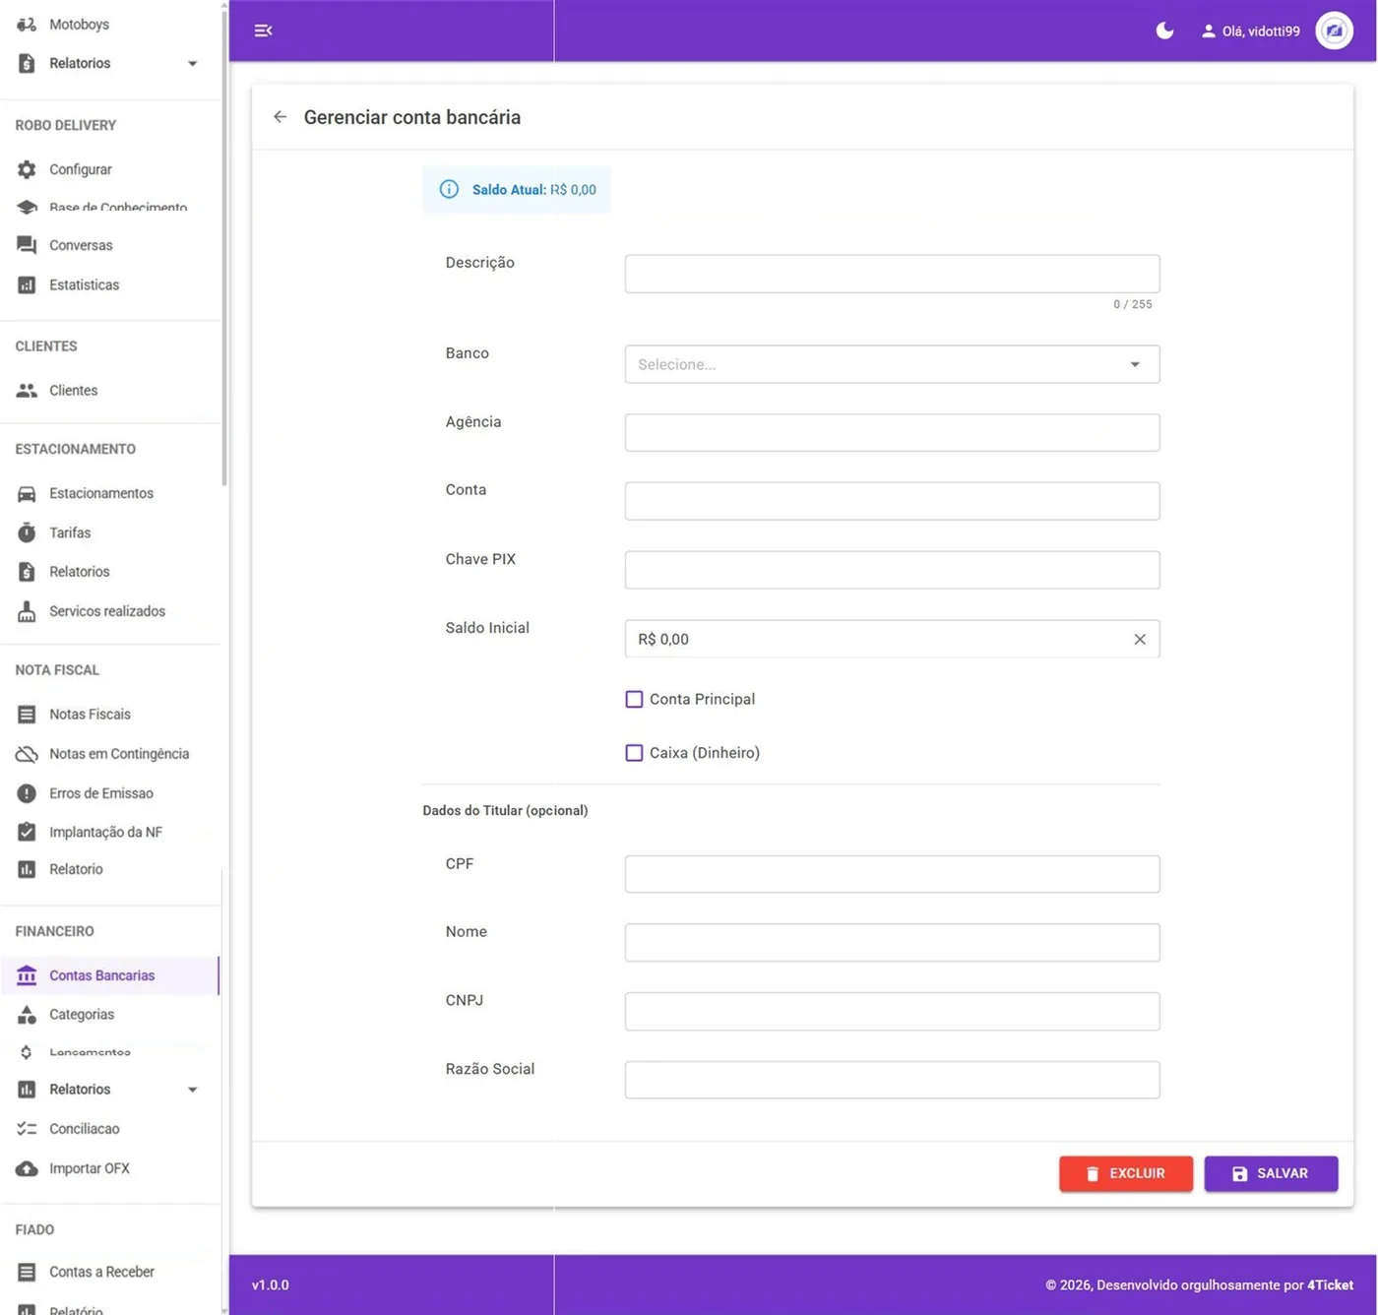Click the red EXCLUIR button
This screenshot has height=1315, width=1378.
[1125, 1173]
